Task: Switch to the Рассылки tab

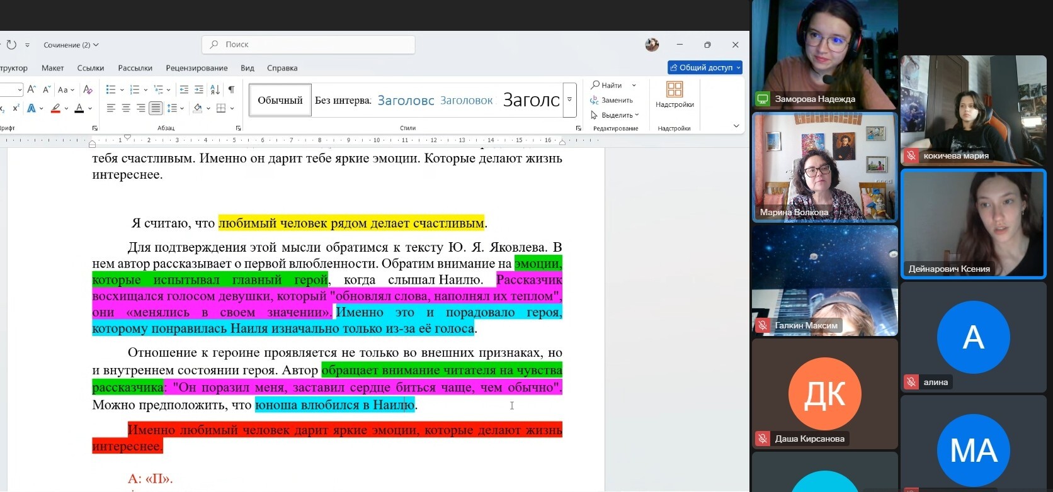Action: (x=135, y=68)
